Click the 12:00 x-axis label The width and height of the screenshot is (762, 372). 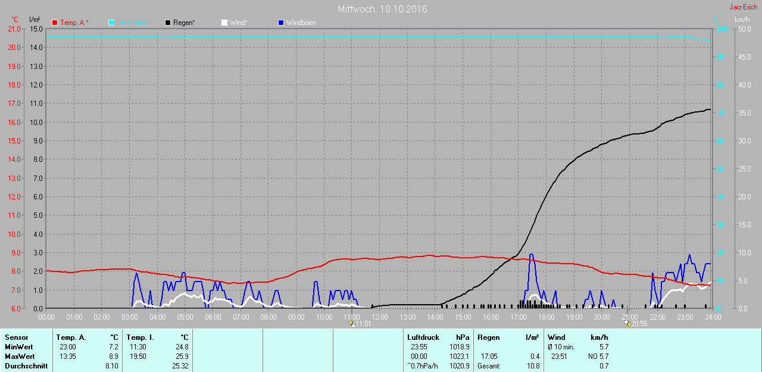coord(380,317)
